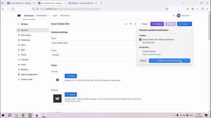Open the Account dropdown
The width and height of the screenshot is (211, 118).
(x=187, y=15)
